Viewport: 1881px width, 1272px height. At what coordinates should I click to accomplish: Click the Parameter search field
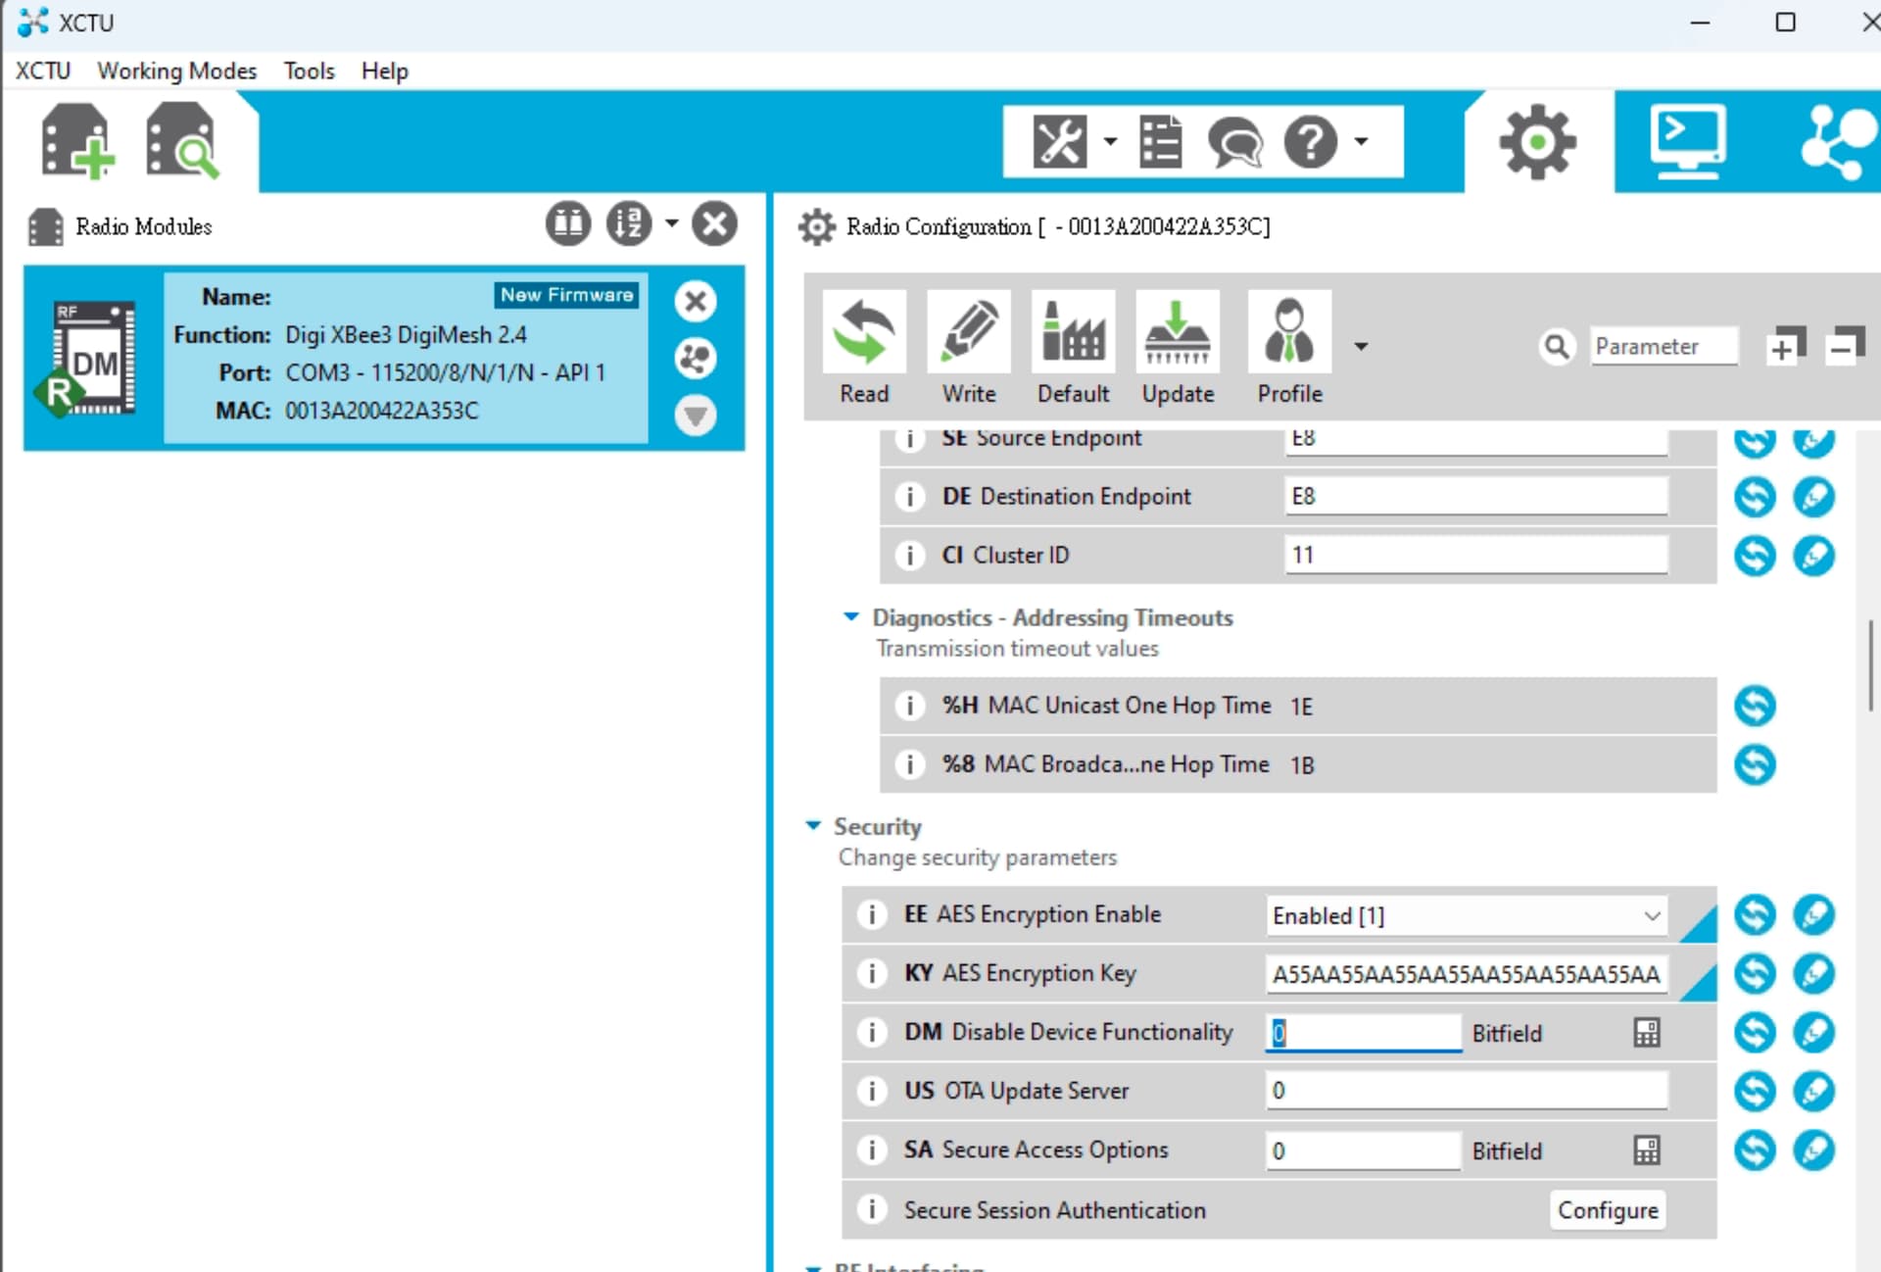coord(1662,346)
